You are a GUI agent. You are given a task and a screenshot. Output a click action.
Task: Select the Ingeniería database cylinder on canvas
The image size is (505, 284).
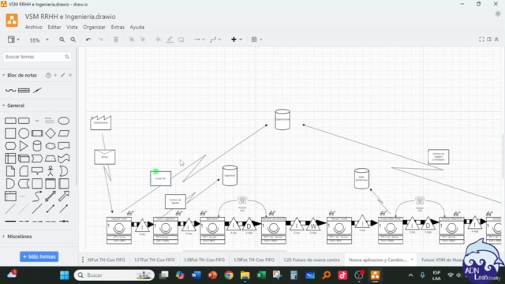[x=230, y=176]
